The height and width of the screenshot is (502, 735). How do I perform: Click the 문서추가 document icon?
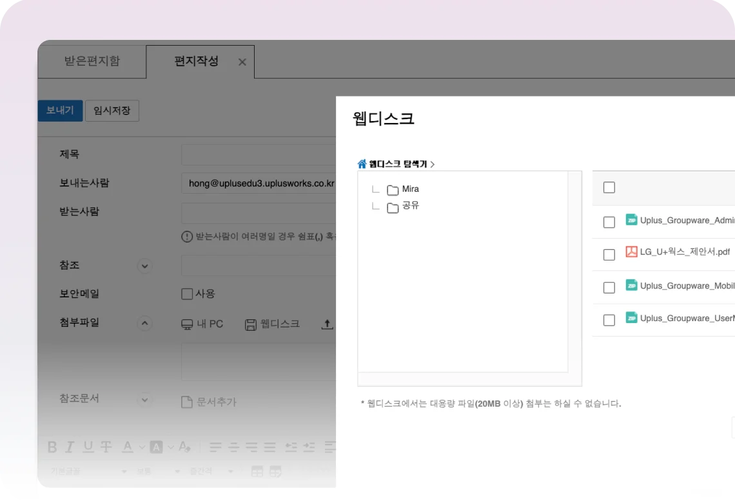(x=187, y=402)
